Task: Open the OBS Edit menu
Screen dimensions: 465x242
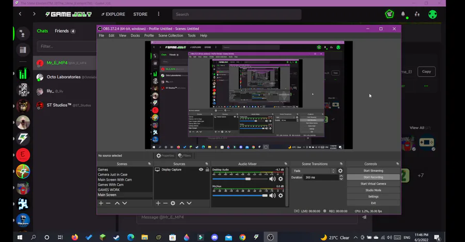Action: pos(112,36)
